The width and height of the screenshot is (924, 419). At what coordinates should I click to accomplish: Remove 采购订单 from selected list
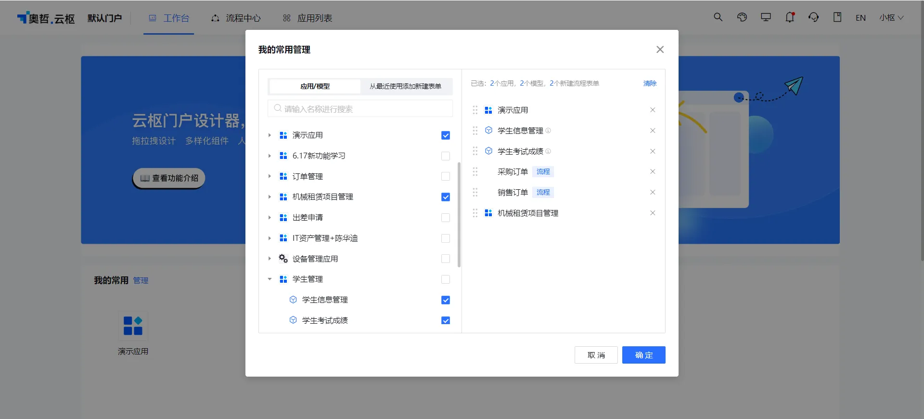point(653,171)
